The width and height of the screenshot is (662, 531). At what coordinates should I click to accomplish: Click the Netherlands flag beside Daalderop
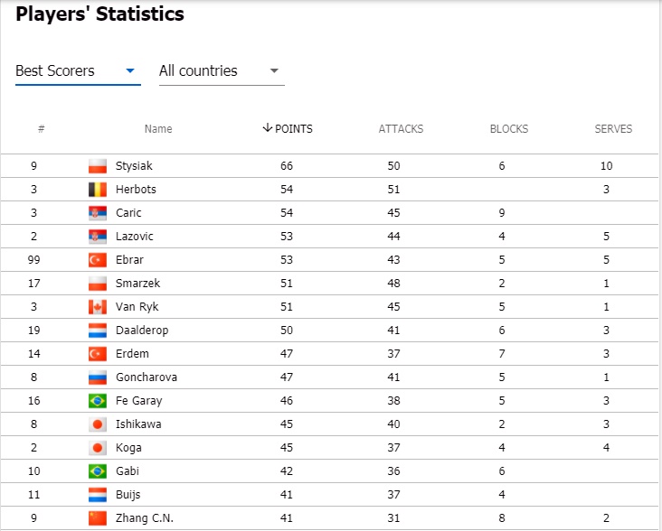98,331
